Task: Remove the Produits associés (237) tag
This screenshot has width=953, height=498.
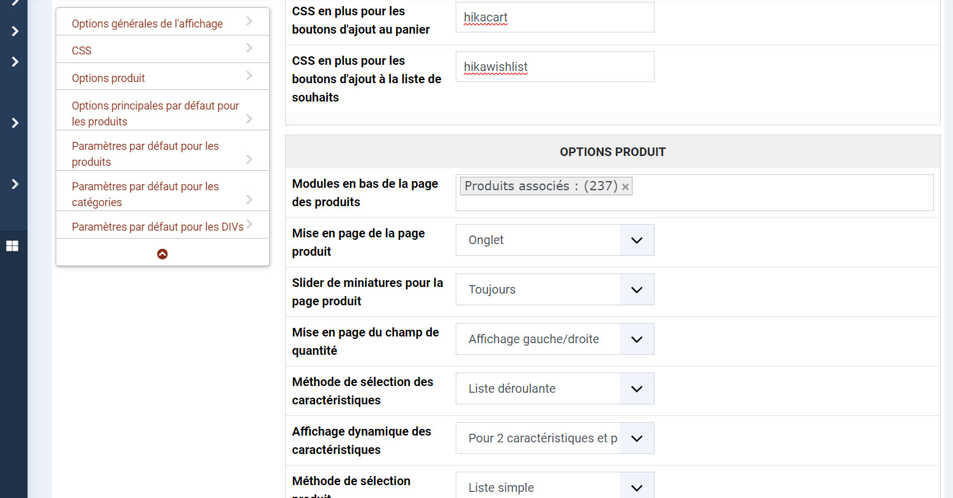Action: pos(625,187)
